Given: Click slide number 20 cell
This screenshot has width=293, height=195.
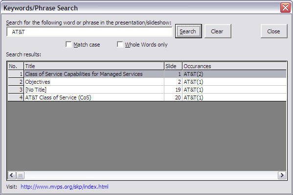Looking at the screenshot, I should coord(173,97).
